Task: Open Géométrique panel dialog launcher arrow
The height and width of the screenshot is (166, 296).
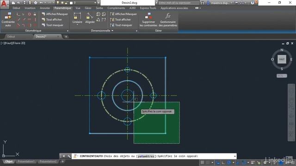Action: (x=68, y=31)
